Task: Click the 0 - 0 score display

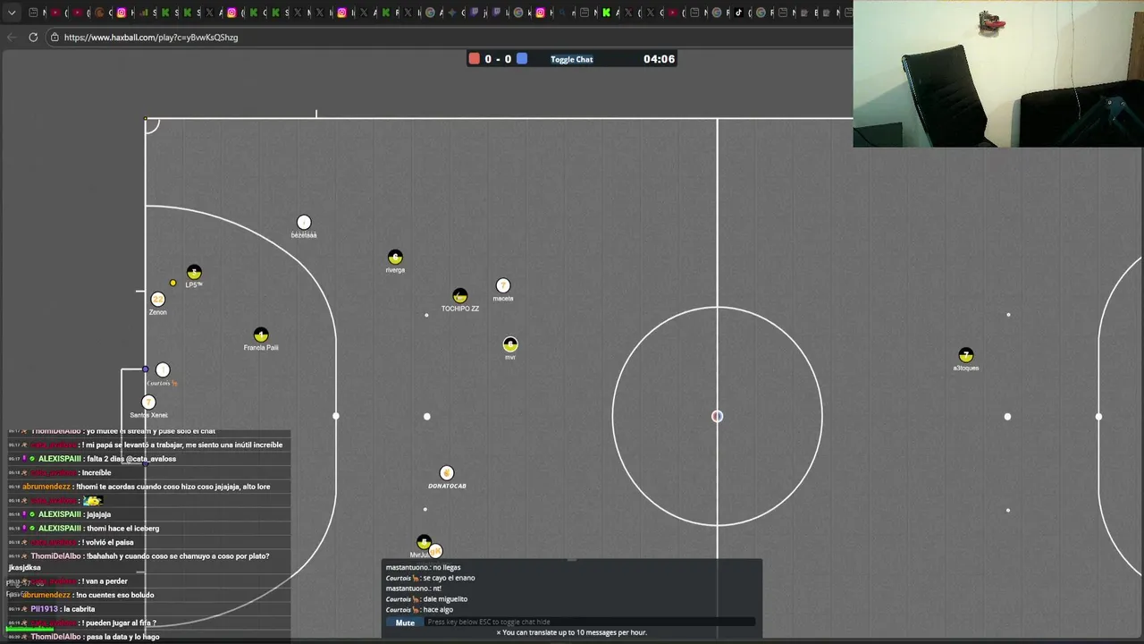Action: (498, 59)
